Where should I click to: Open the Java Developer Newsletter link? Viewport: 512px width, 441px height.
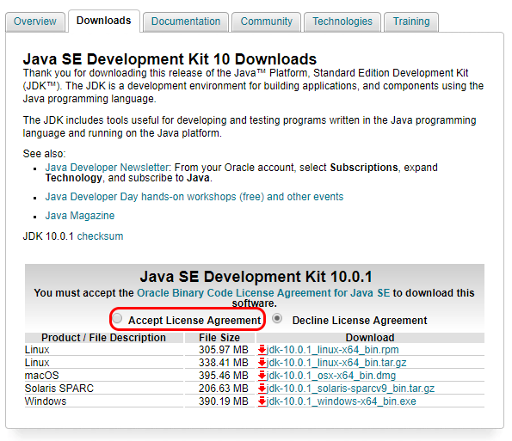107,168
